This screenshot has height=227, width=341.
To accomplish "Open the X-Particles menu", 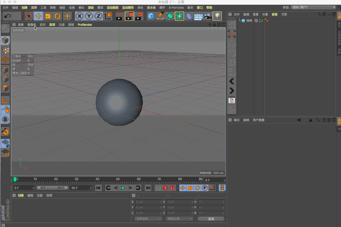I will 176,7.
